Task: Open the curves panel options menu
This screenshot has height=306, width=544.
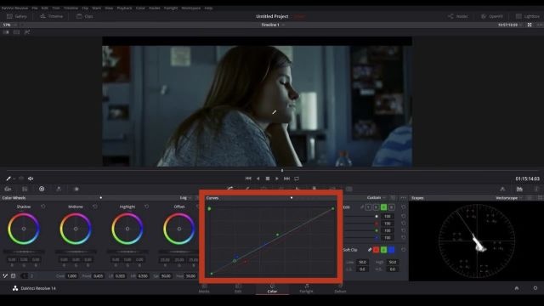Action: 403,198
